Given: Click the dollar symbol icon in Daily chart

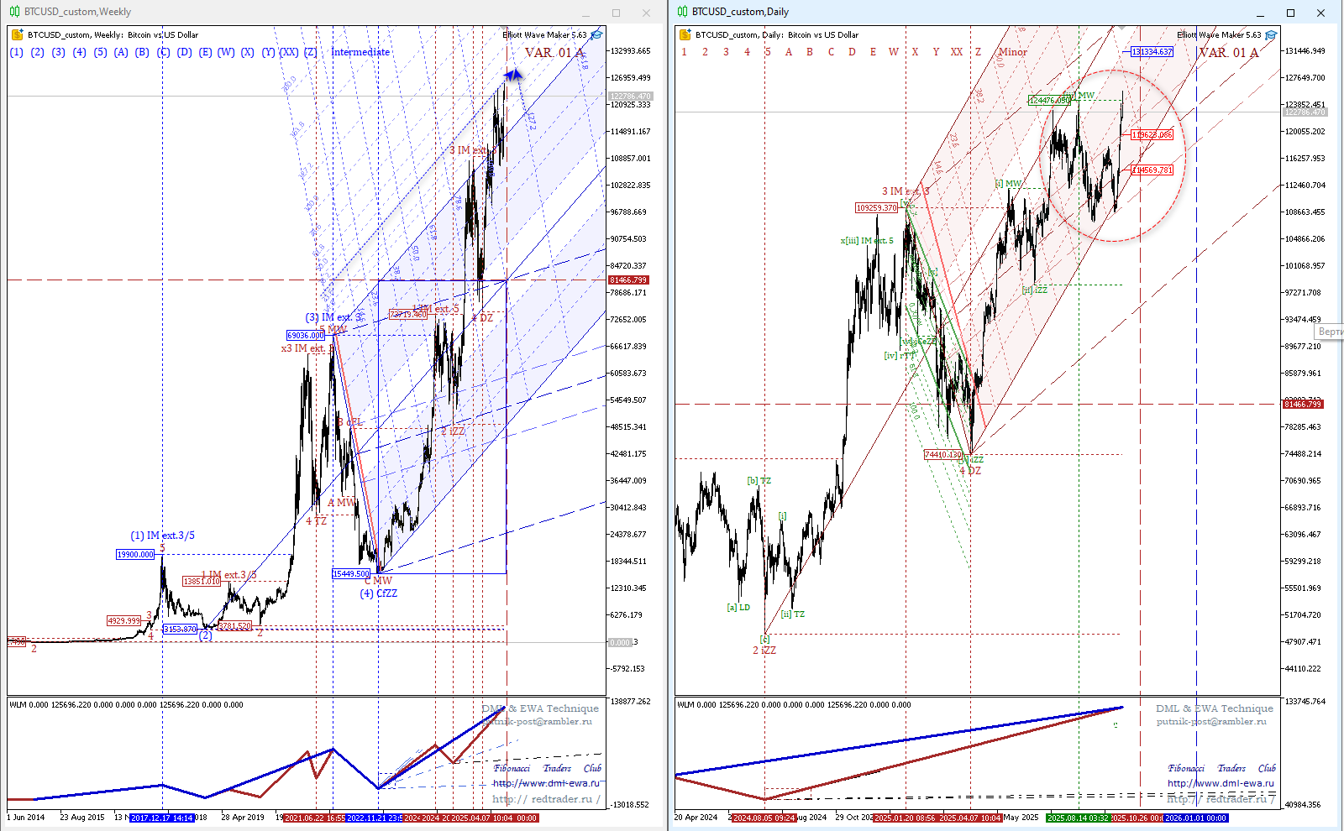Looking at the screenshot, I should coord(685,35).
